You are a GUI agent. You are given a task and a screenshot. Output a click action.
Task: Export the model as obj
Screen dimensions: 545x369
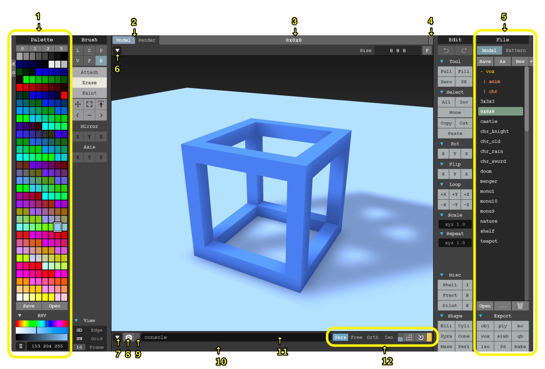(x=485, y=326)
